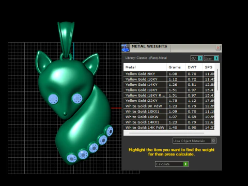The image size is (248, 186).
Task: Click the 1.26 grams value for 14KY
Action: pyautogui.click(x=173, y=85)
